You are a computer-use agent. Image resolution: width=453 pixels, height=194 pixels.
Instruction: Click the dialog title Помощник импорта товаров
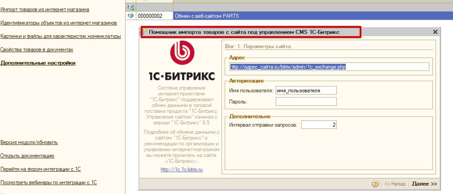click(244, 32)
